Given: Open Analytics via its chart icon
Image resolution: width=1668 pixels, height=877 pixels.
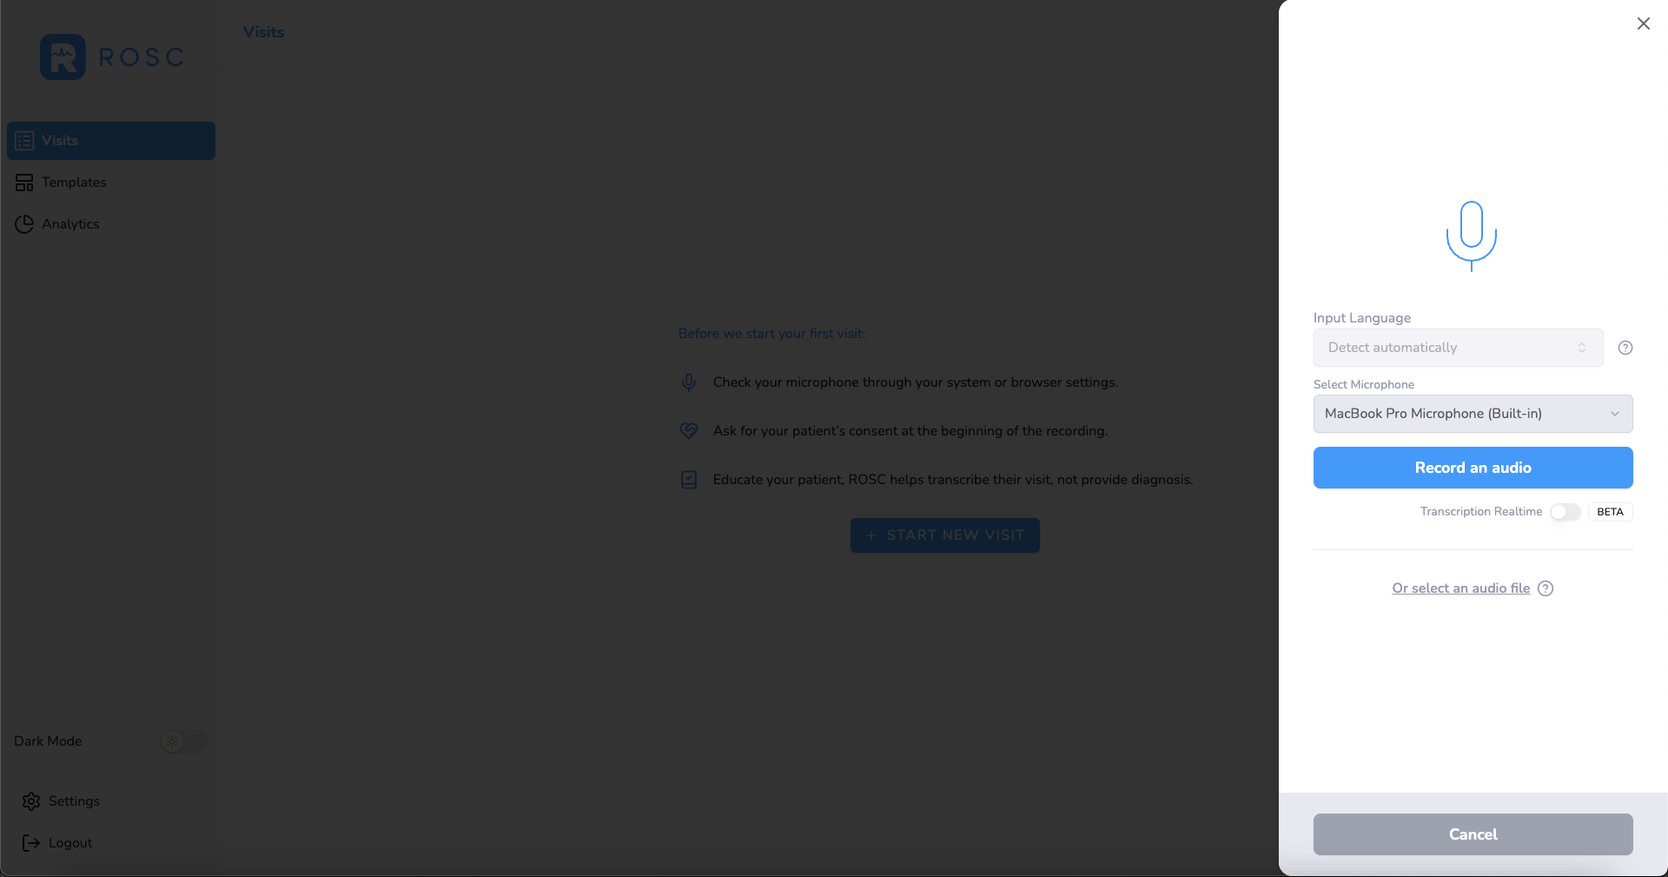Looking at the screenshot, I should tap(23, 223).
